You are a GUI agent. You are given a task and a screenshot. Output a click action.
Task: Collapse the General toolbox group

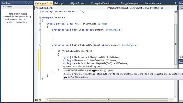point(3,7)
